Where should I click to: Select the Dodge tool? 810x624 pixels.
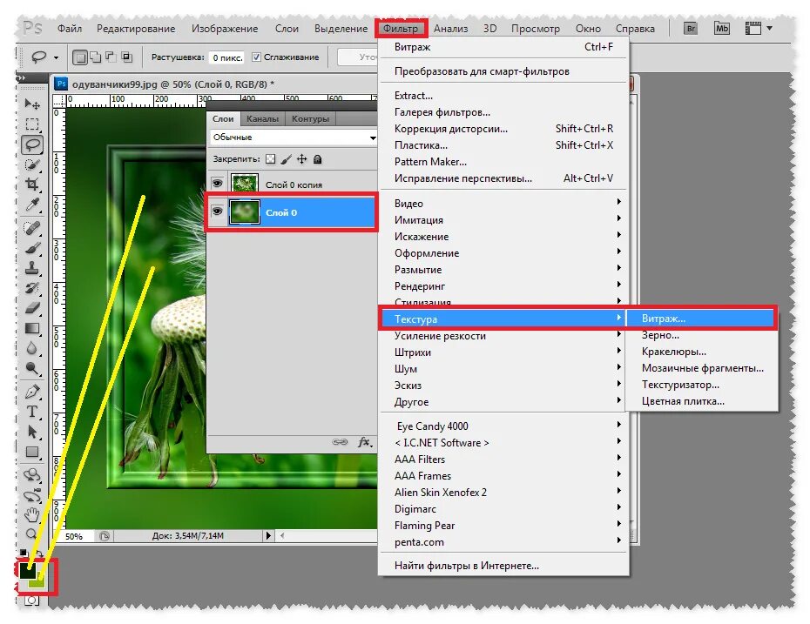pos(32,368)
